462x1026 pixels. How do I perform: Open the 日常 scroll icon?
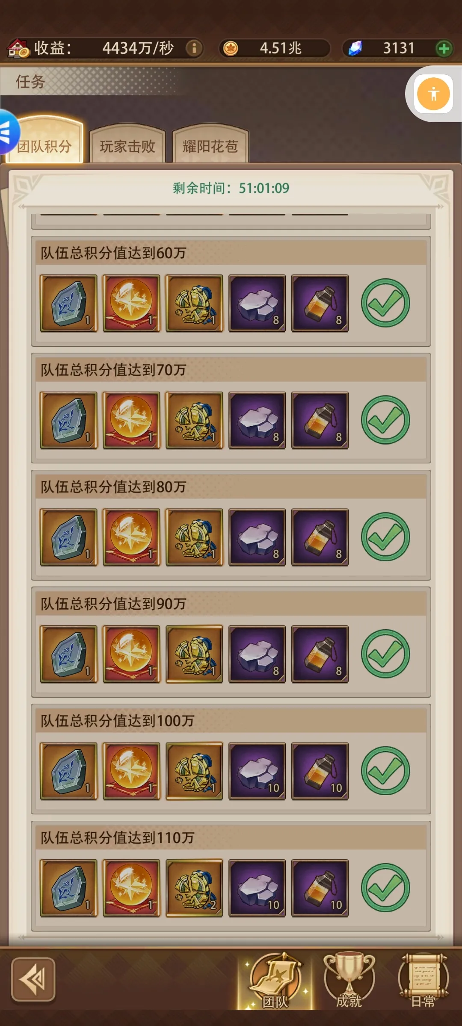click(x=423, y=981)
